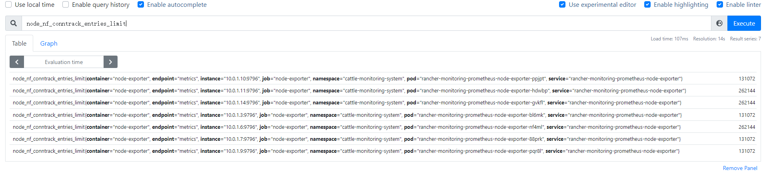Click the series row for pod exporter-pqr8l

tap(383, 151)
